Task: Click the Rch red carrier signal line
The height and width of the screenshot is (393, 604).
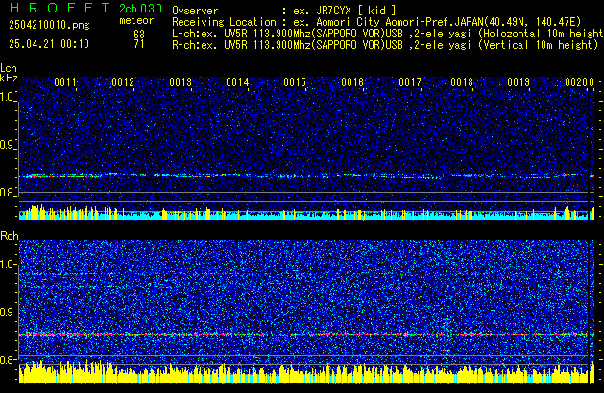Action: [306, 335]
